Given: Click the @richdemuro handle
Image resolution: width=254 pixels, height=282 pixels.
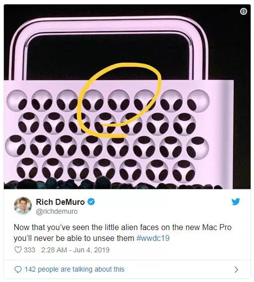Looking at the screenshot, I should pos(57,211).
